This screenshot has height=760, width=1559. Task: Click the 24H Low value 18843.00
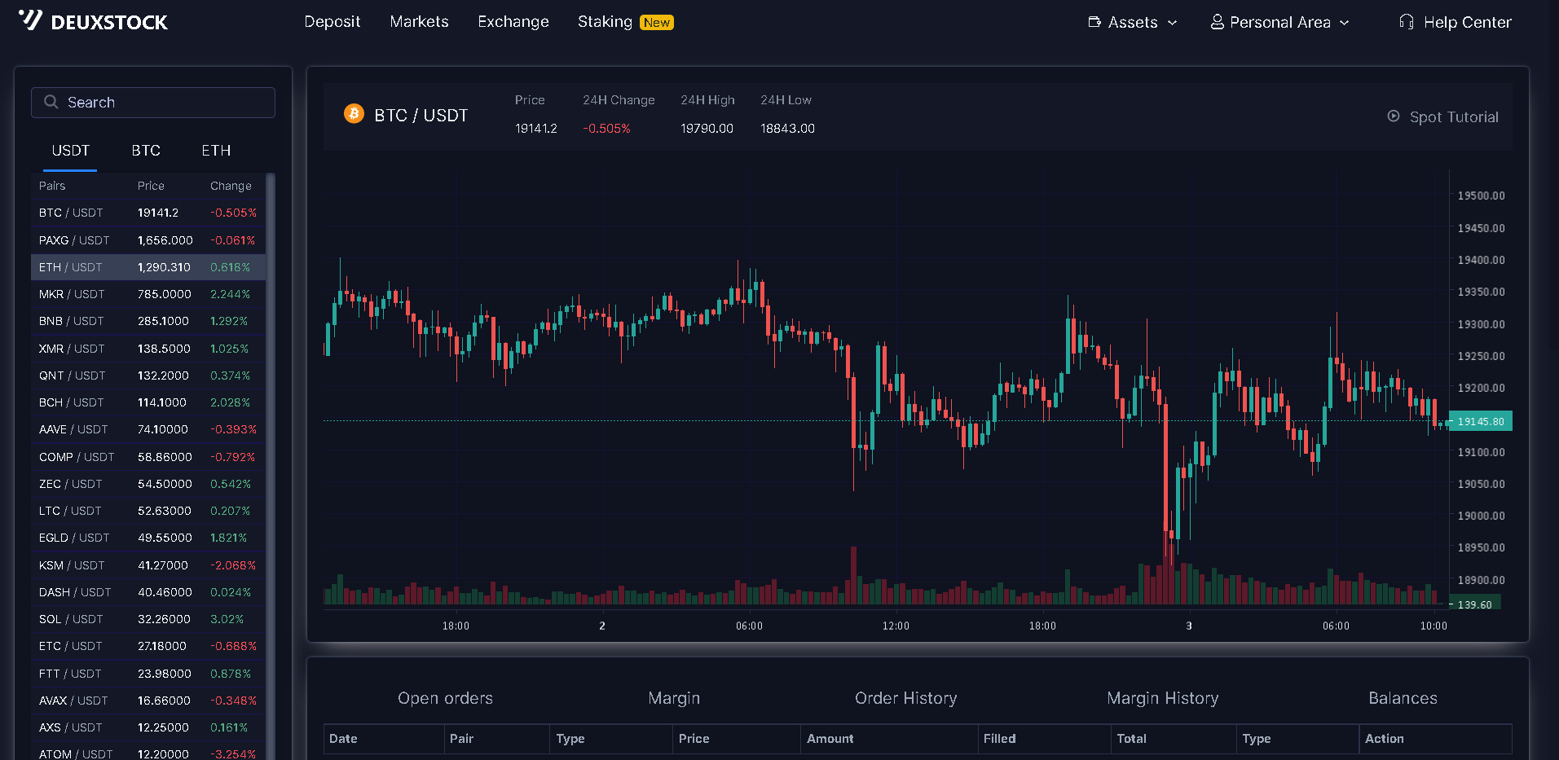[787, 129]
